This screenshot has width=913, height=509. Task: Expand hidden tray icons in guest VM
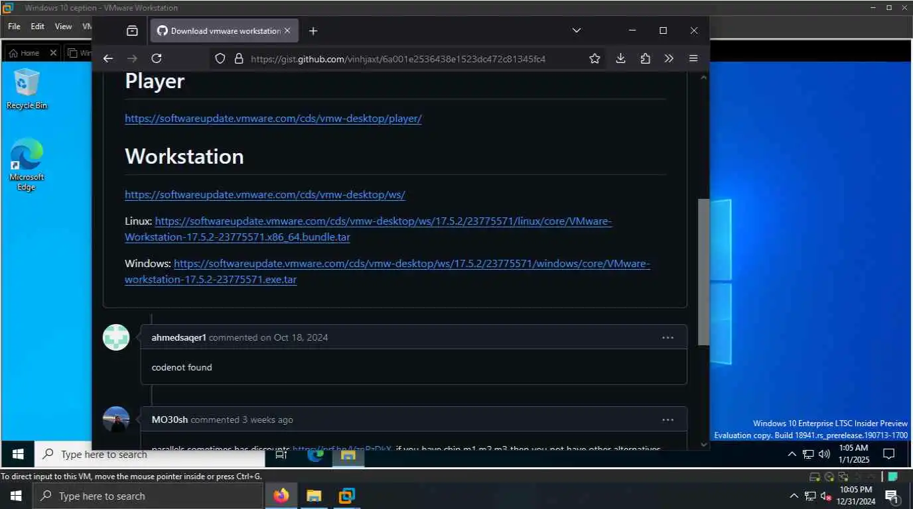coord(792,454)
